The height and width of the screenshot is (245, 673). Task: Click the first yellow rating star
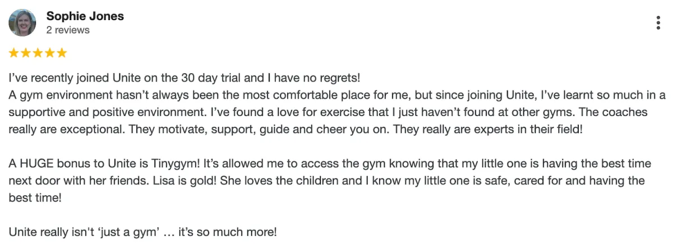pos(14,53)
